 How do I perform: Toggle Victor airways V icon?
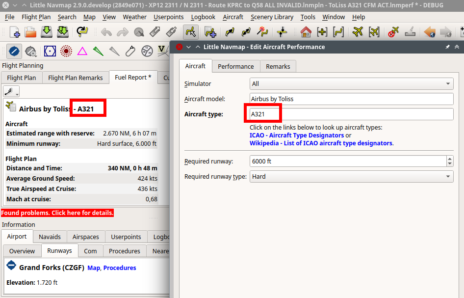(162, 51)
